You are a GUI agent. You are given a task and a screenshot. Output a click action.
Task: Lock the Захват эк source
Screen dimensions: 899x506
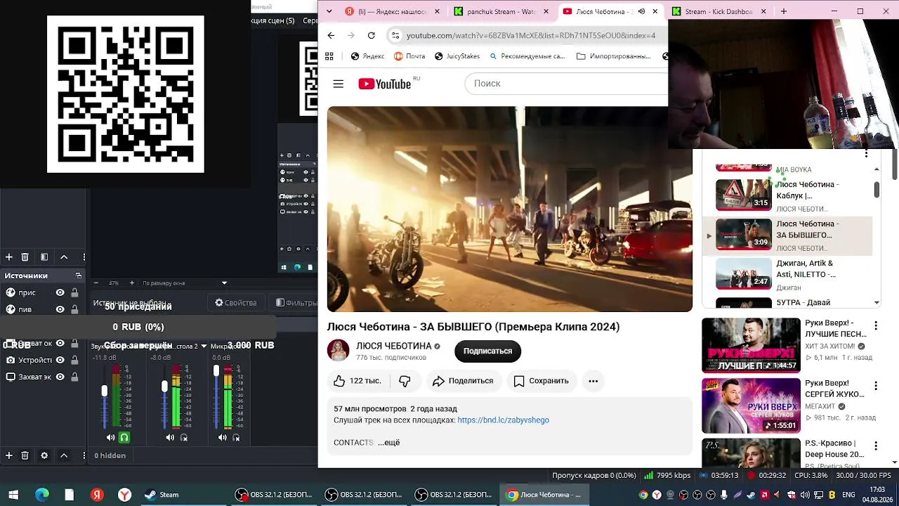click(74, 377)
